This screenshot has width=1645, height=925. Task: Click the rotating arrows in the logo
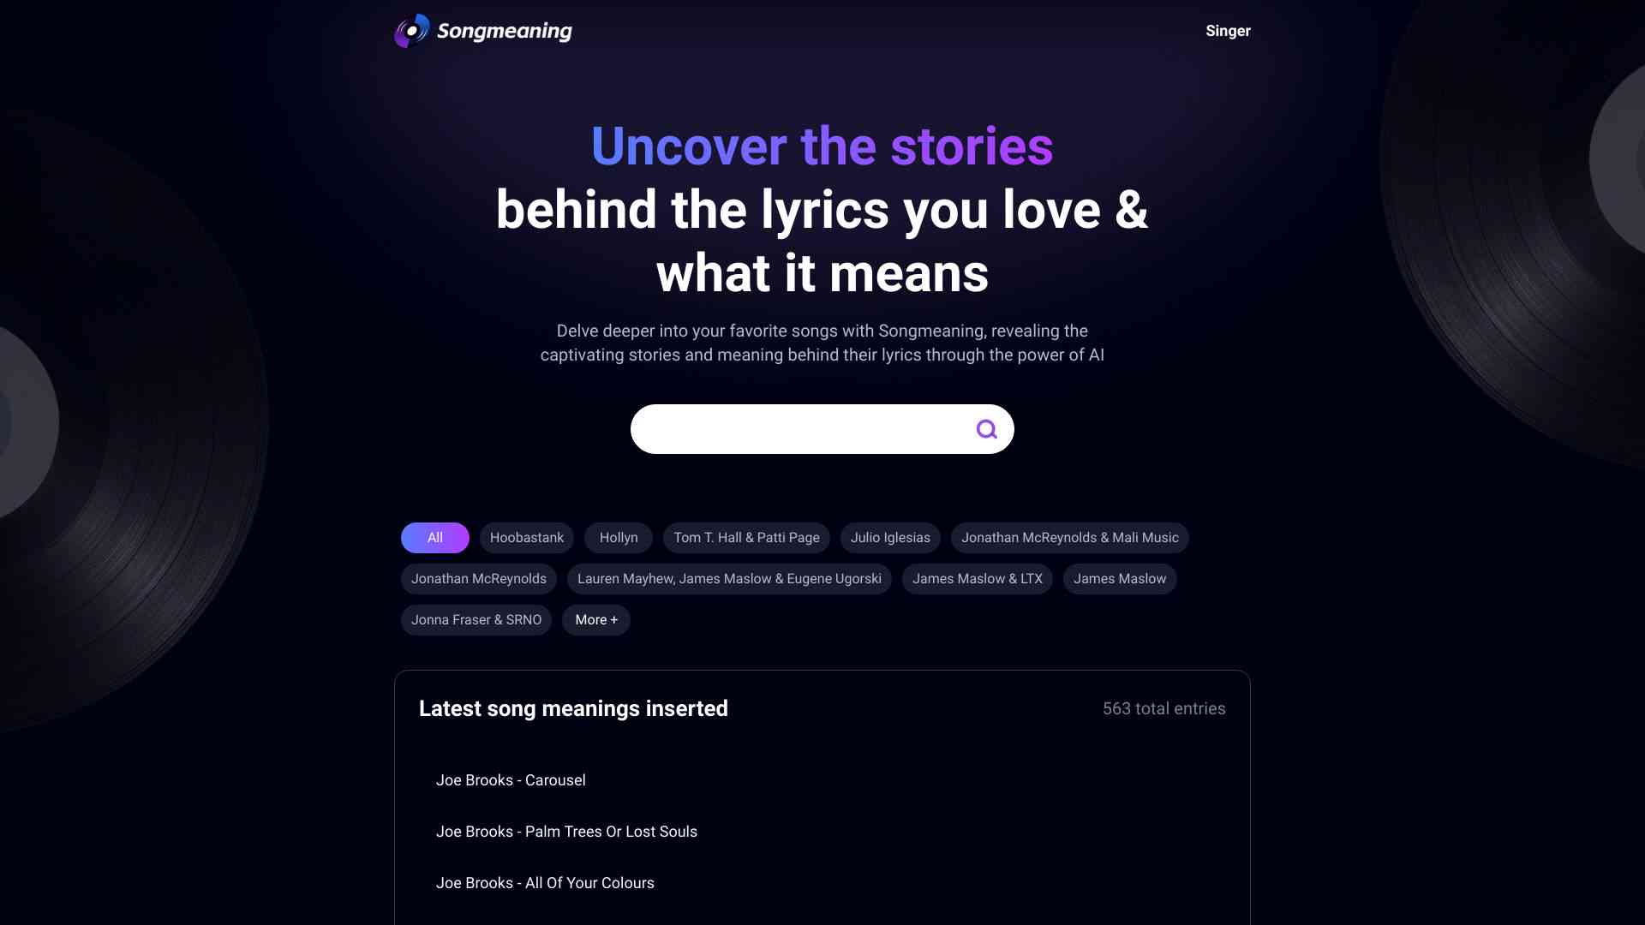[410, 31]
